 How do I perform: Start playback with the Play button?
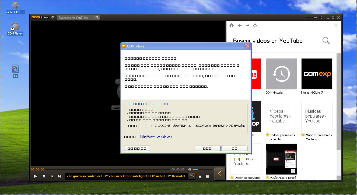coord(35,176)
